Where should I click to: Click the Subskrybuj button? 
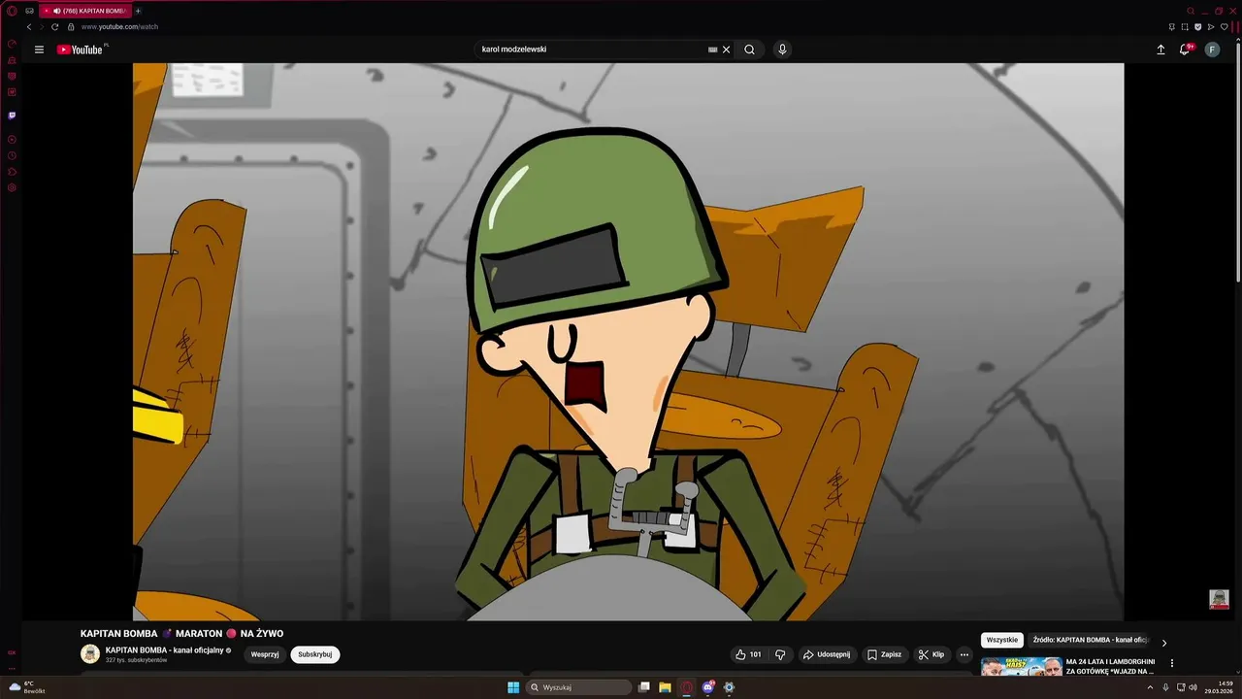(315, 654)
